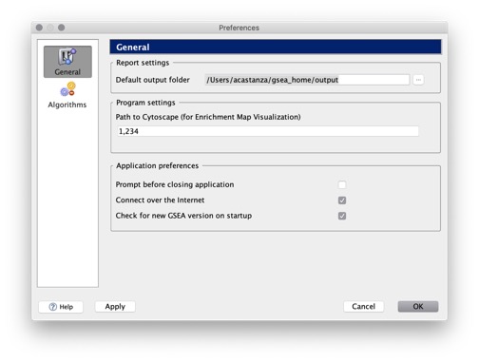Focus the Path to Cytoscape field

268,131
